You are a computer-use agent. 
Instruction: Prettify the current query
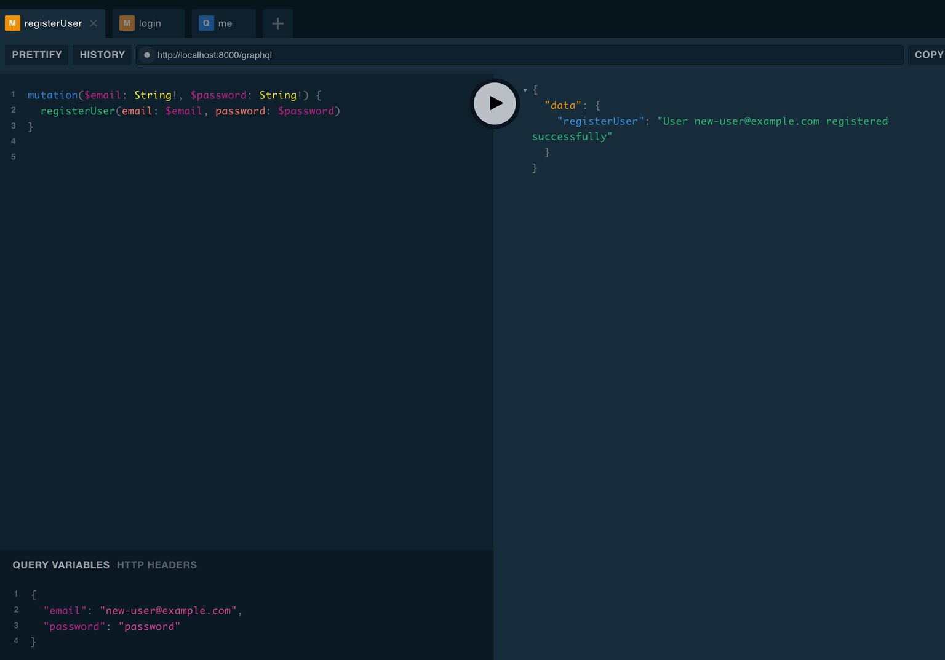pos(36,55)
